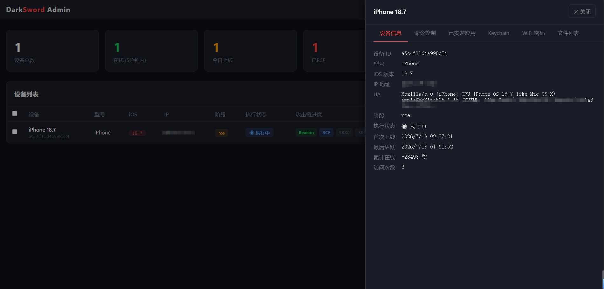The image size is (604, 289).
Task: Click the DarkSword Admin logo
Action: tap(38, 10)
